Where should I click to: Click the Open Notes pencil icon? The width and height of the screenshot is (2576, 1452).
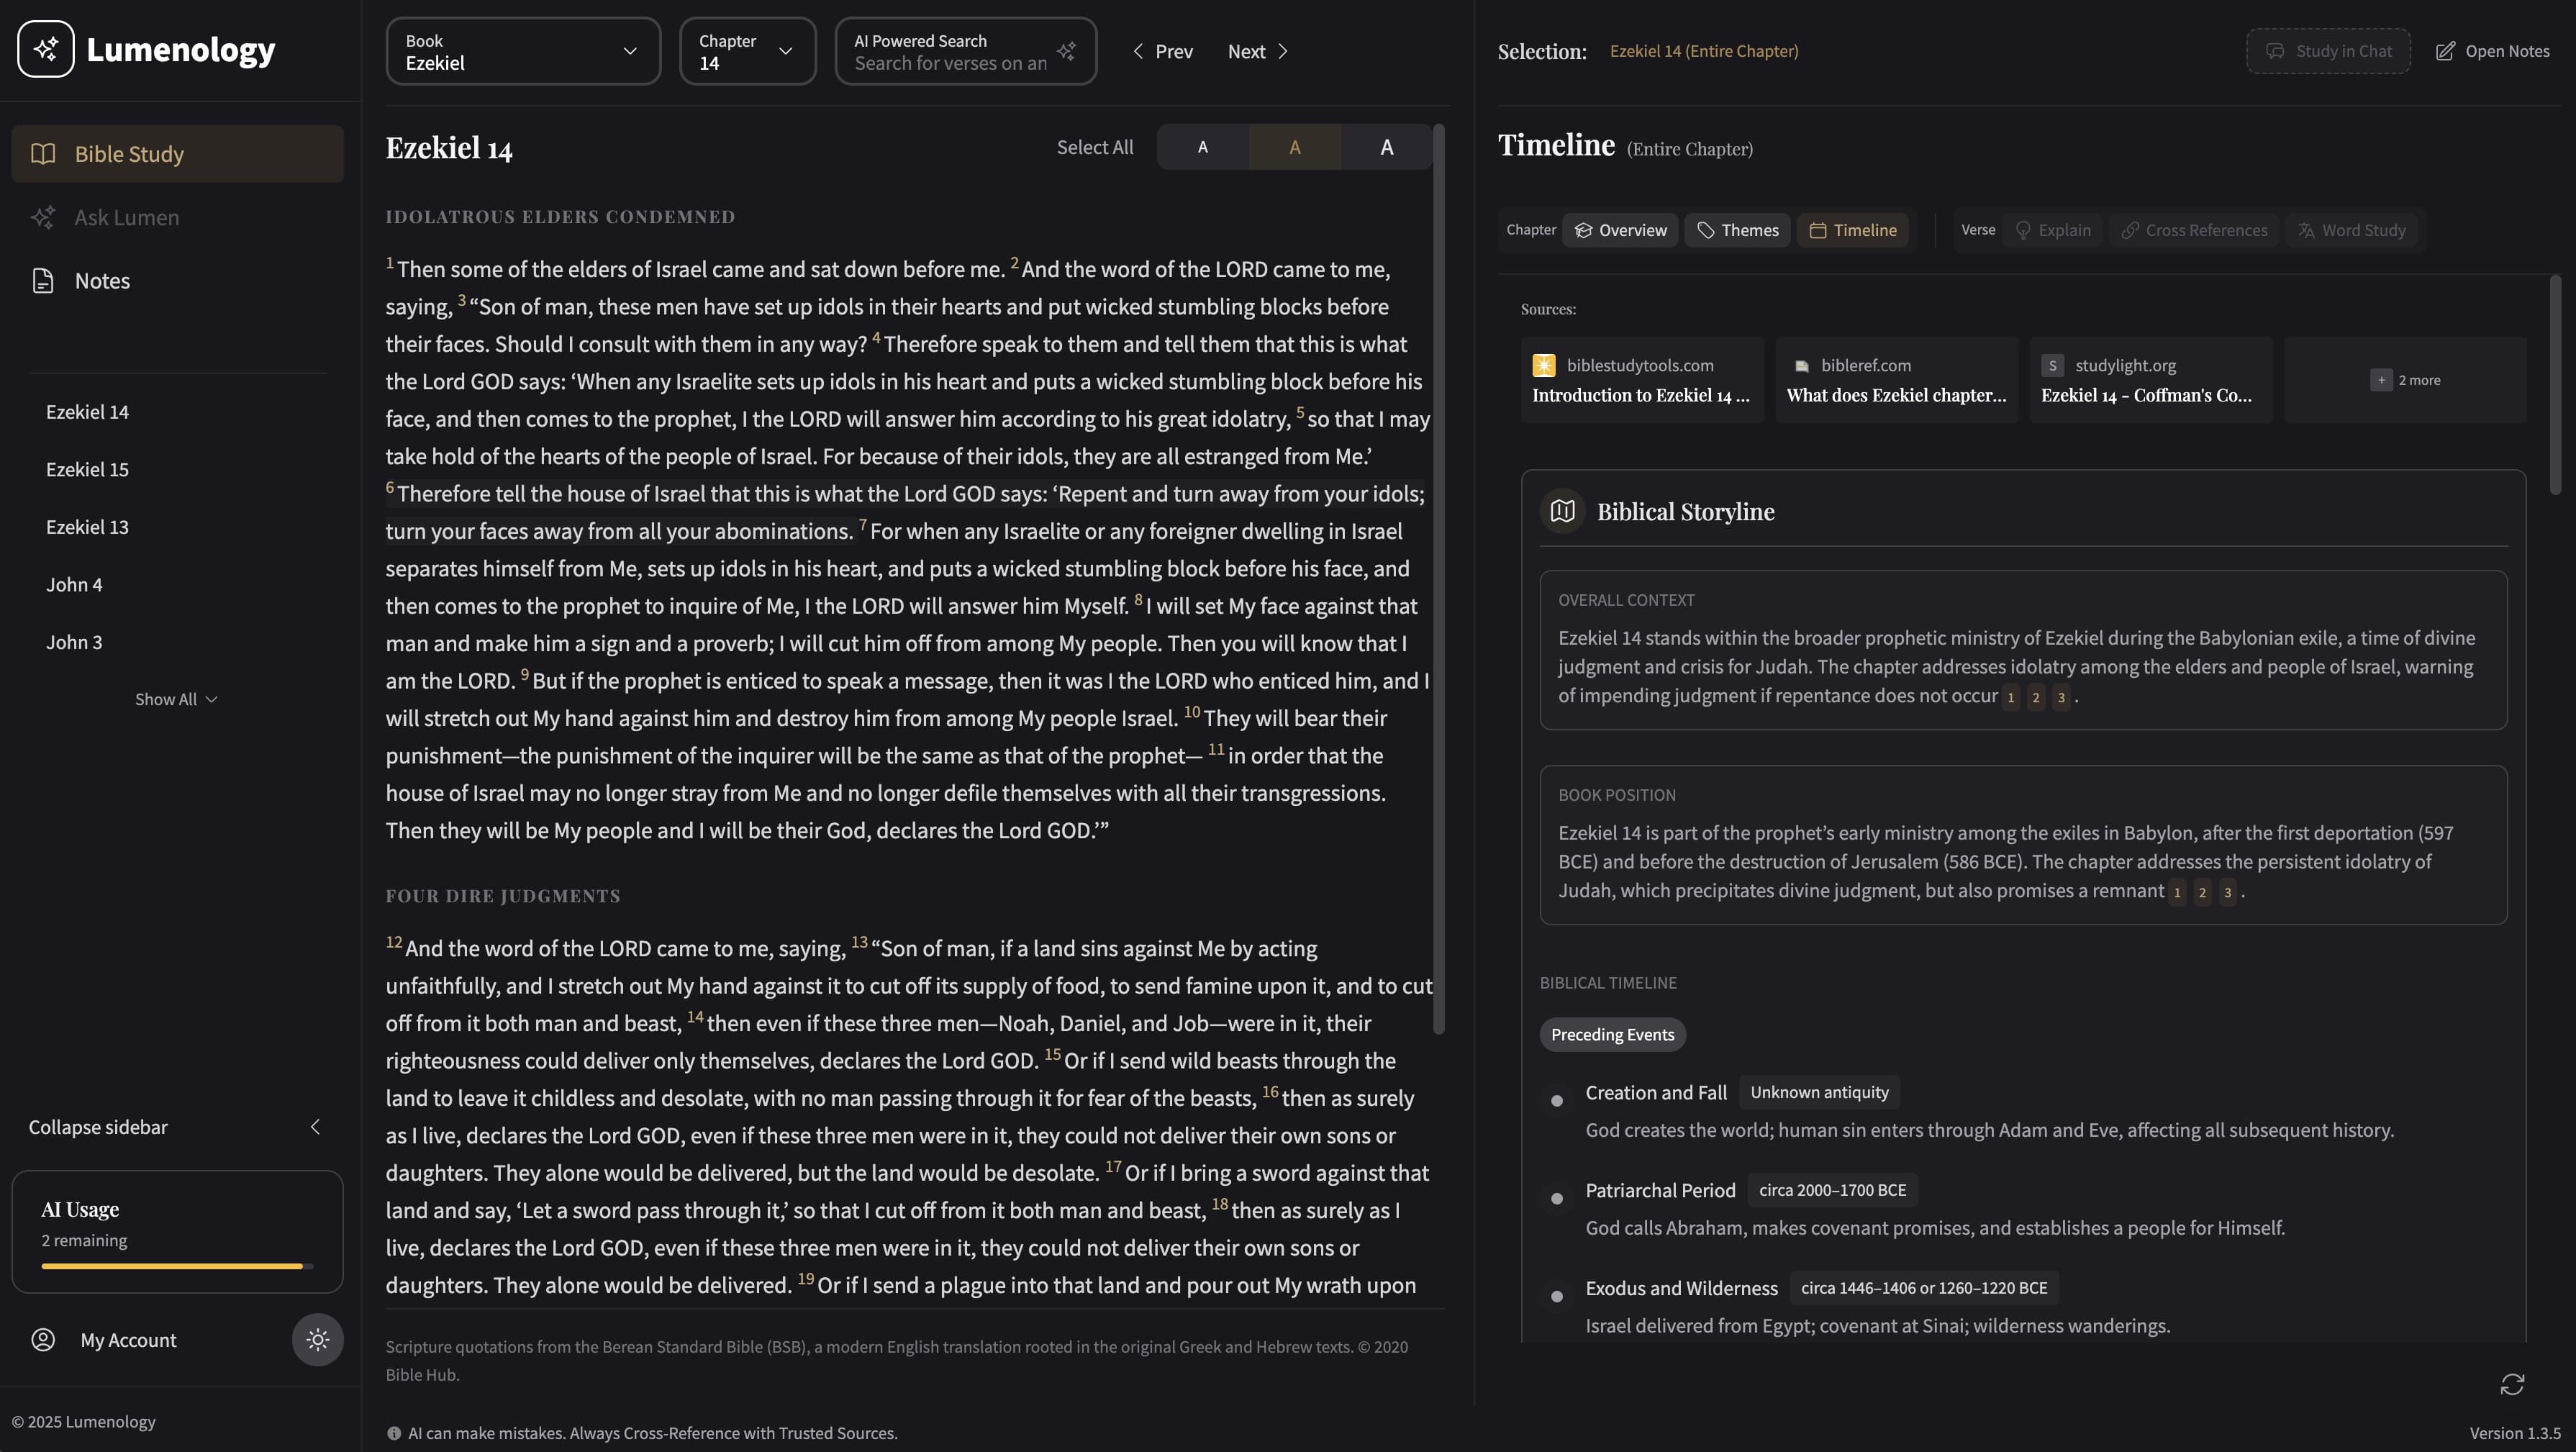coord(2444,51)
